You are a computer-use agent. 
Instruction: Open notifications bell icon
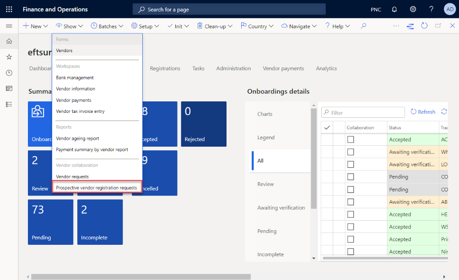pyautogui.click(x=394, y=9)
